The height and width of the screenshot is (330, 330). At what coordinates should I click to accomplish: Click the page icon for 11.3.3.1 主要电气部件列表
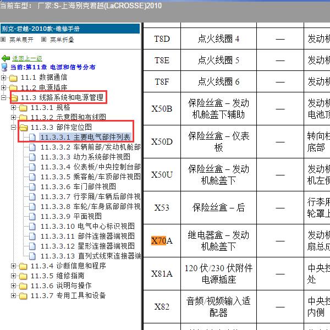pos(32,137)
